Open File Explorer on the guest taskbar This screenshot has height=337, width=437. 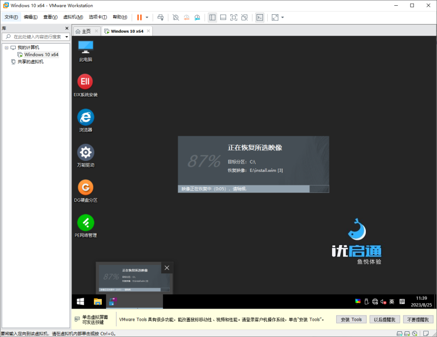98,302
